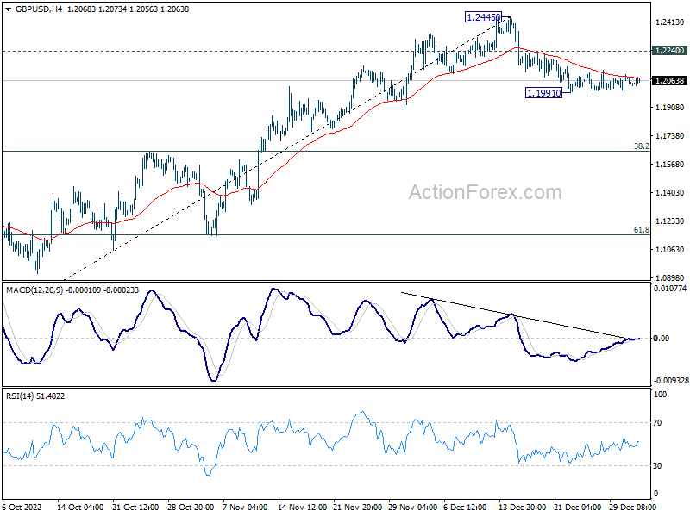Click the 21 Dec 04:00 time label
The width and height of the screenshot is (690, 517).
pyautogui.click(x=577, y=507)
